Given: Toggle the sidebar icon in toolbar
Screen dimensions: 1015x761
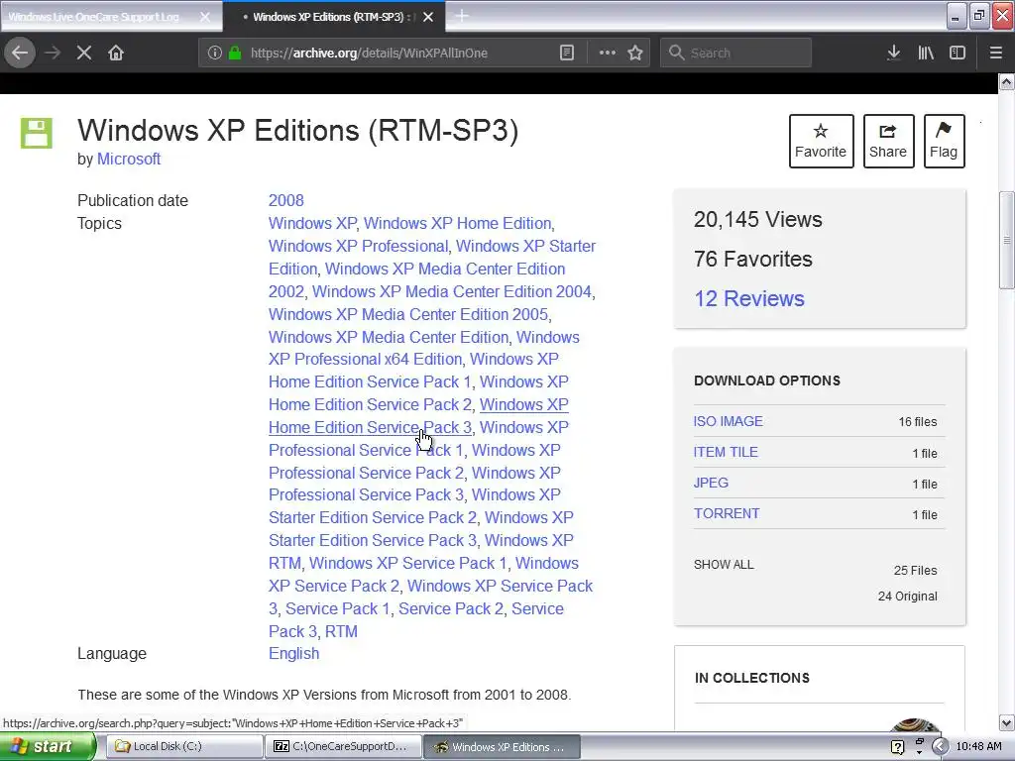Looking at the screenshot, I should coord(958,53).
